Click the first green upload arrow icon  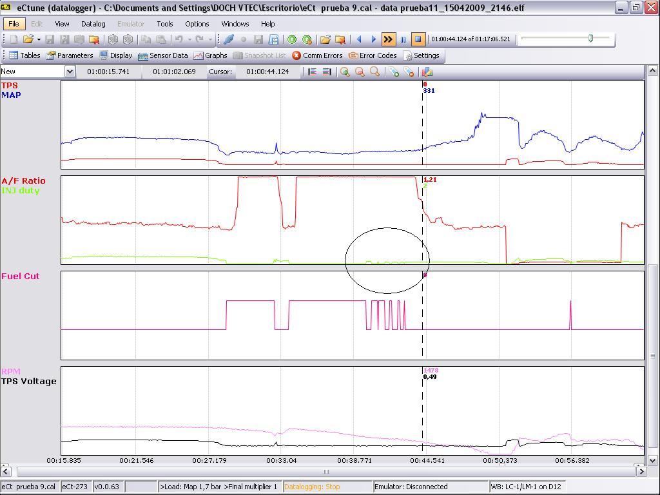292,39
